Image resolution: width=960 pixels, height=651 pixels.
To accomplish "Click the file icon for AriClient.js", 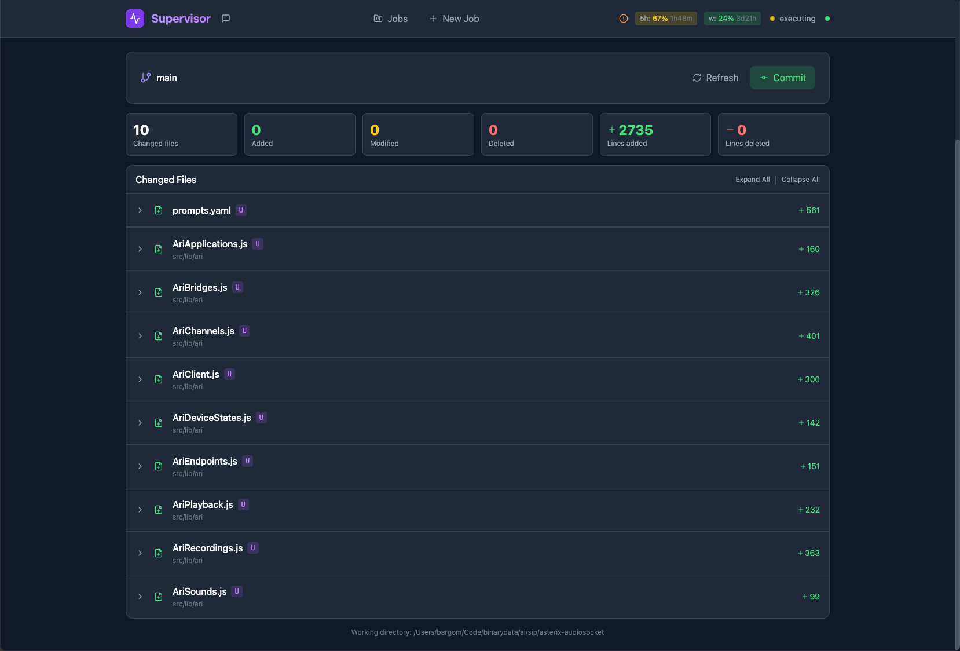I will pos(159,379).
